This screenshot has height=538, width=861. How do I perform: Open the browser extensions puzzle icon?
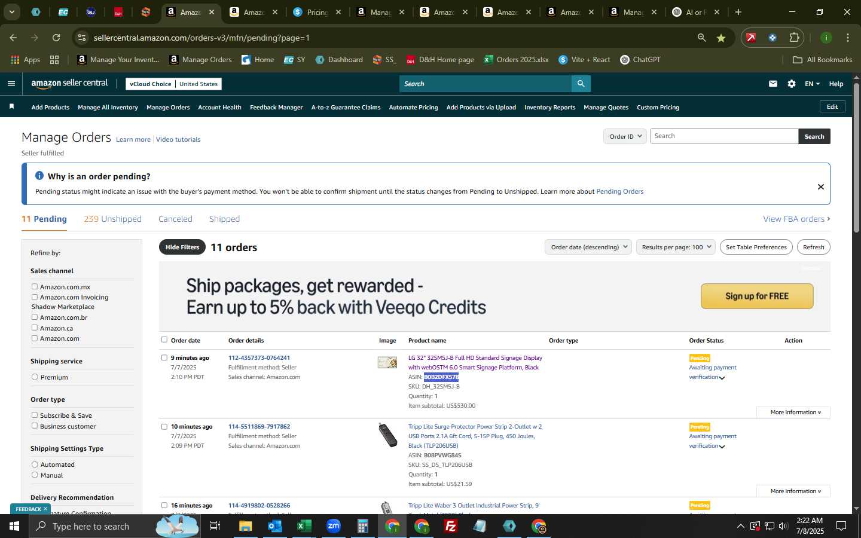(x=794, y=38)
